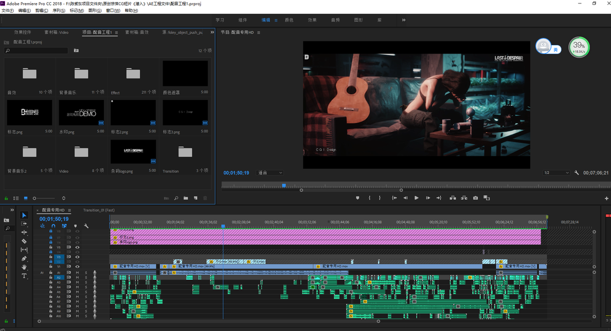
Task: Open Comparison View button in Program monitor
Action: click(487, 198)
